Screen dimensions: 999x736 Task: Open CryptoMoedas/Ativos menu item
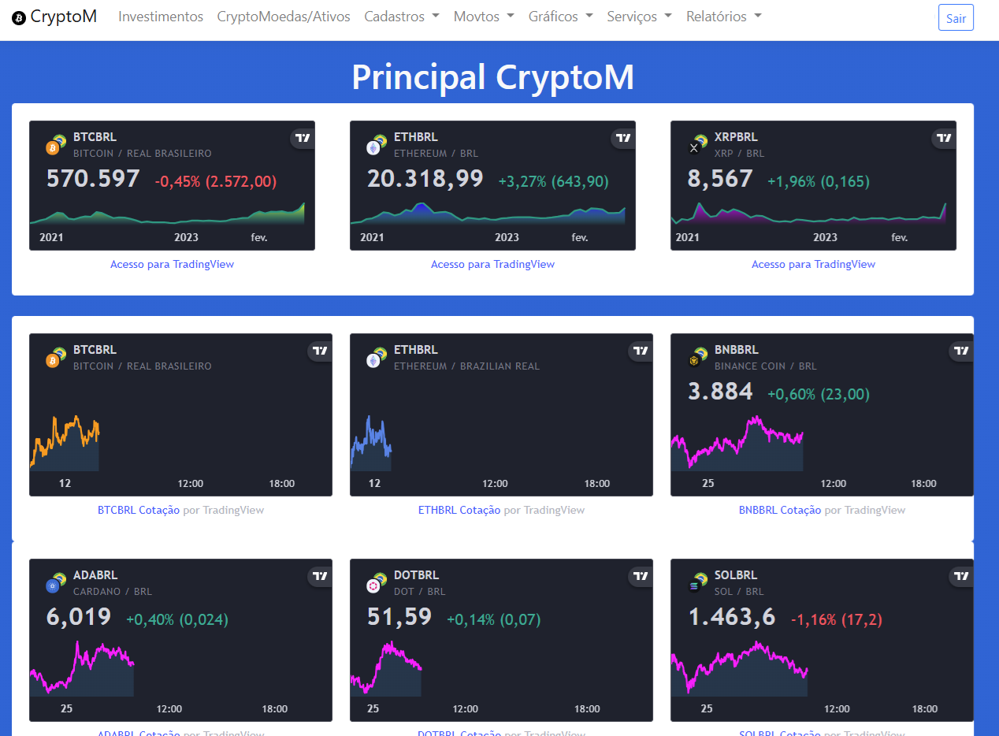click(x=284, y=17)
